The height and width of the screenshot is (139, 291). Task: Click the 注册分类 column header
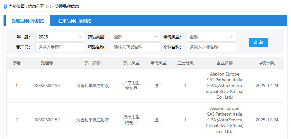[185, 63]
